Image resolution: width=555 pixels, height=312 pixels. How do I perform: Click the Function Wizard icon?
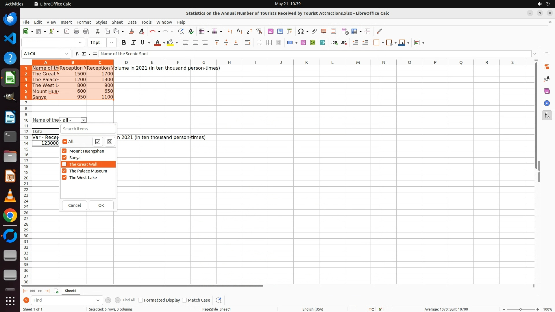click(77, 54)
